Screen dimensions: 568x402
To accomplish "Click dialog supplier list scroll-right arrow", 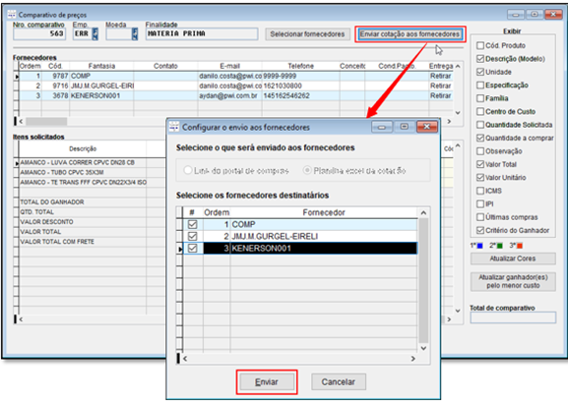I will pyautogui.click(x=413, y=359).
